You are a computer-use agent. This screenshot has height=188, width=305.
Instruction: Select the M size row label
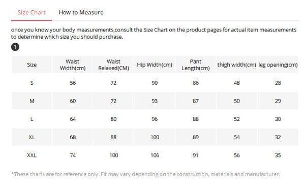click(x=32, y=101)
